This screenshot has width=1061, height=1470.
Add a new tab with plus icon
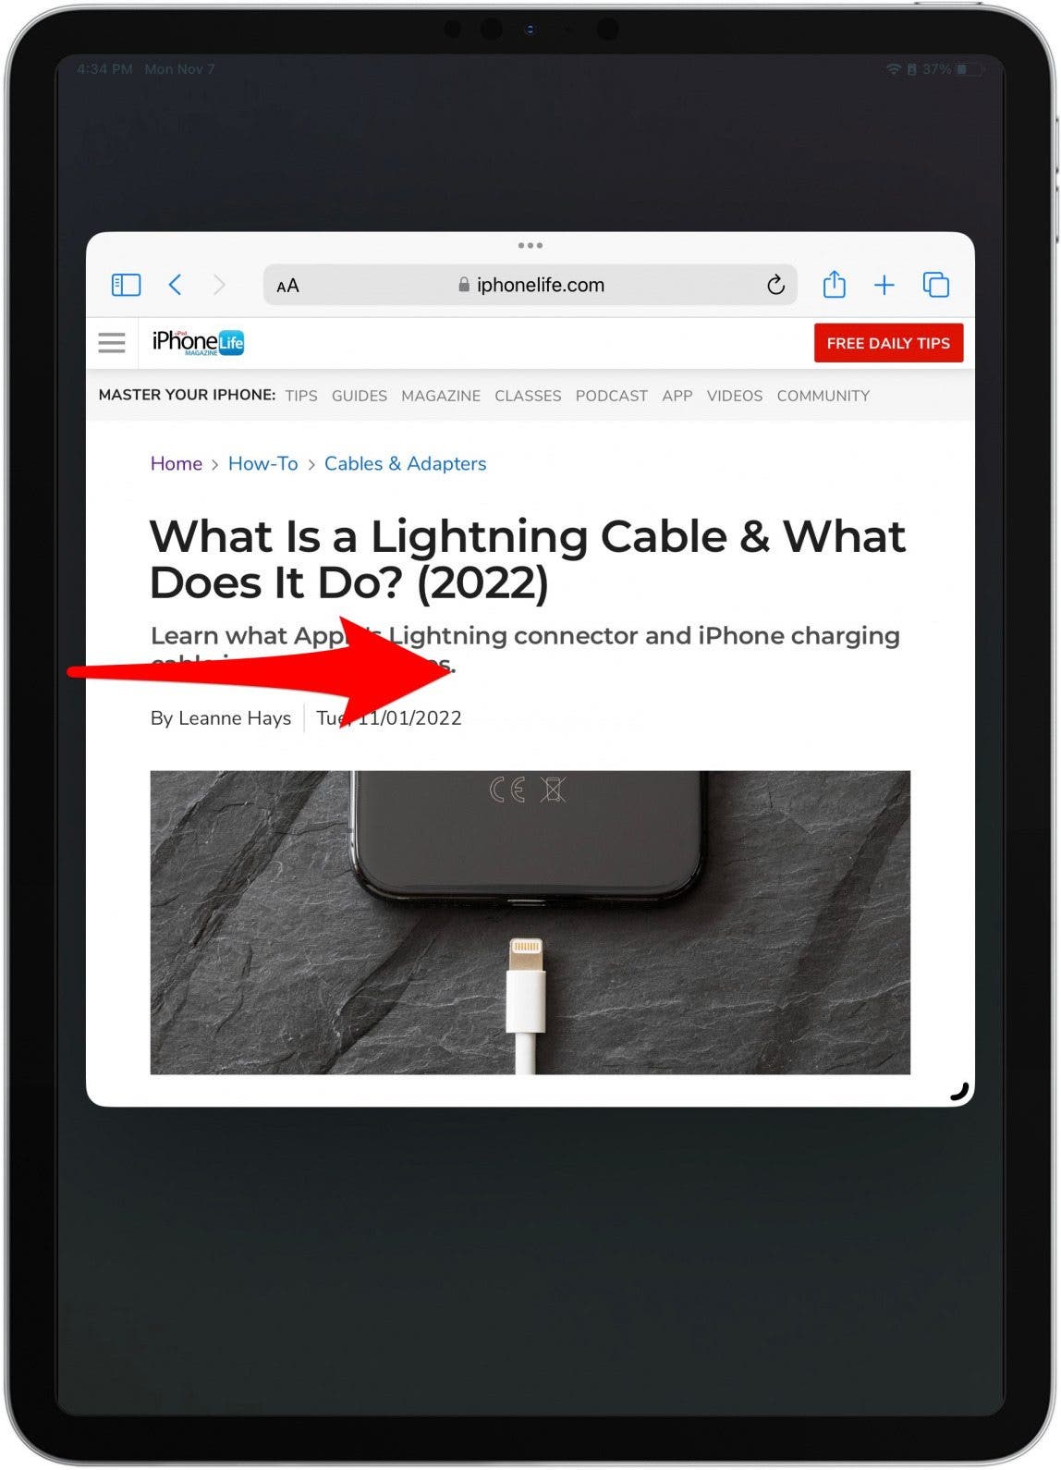coord(884,285)
